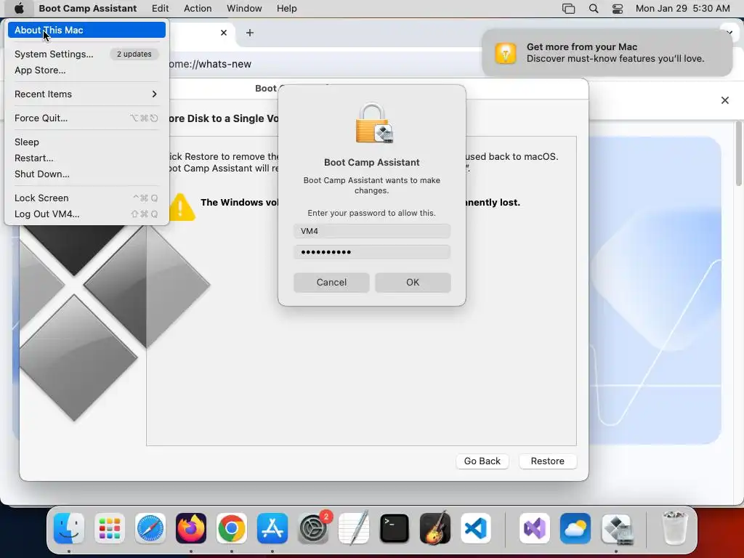
Task: Launch Visual Studio from the Dock
Action: click(x=535, y=528)
